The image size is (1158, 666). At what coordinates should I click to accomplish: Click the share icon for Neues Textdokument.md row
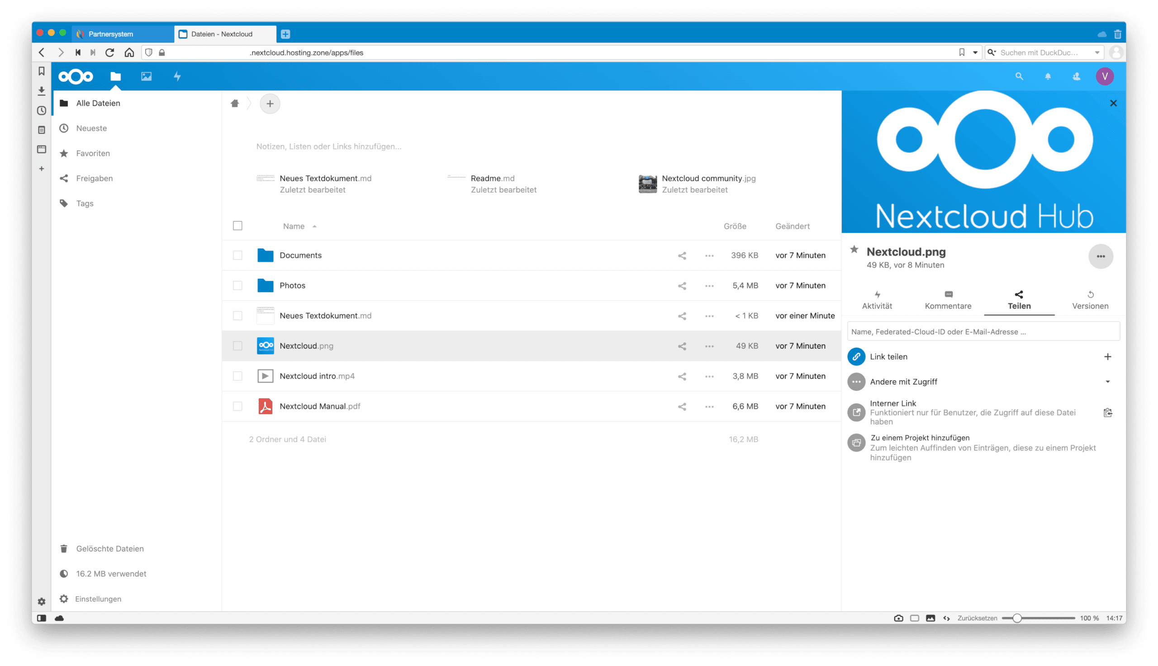[x=682, y=316]
